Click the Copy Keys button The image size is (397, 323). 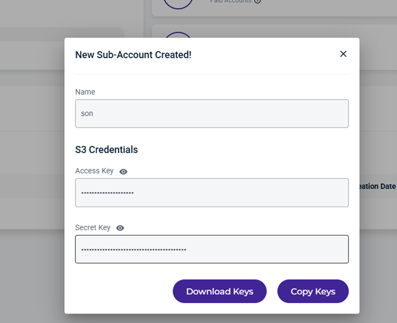[313, 292]
